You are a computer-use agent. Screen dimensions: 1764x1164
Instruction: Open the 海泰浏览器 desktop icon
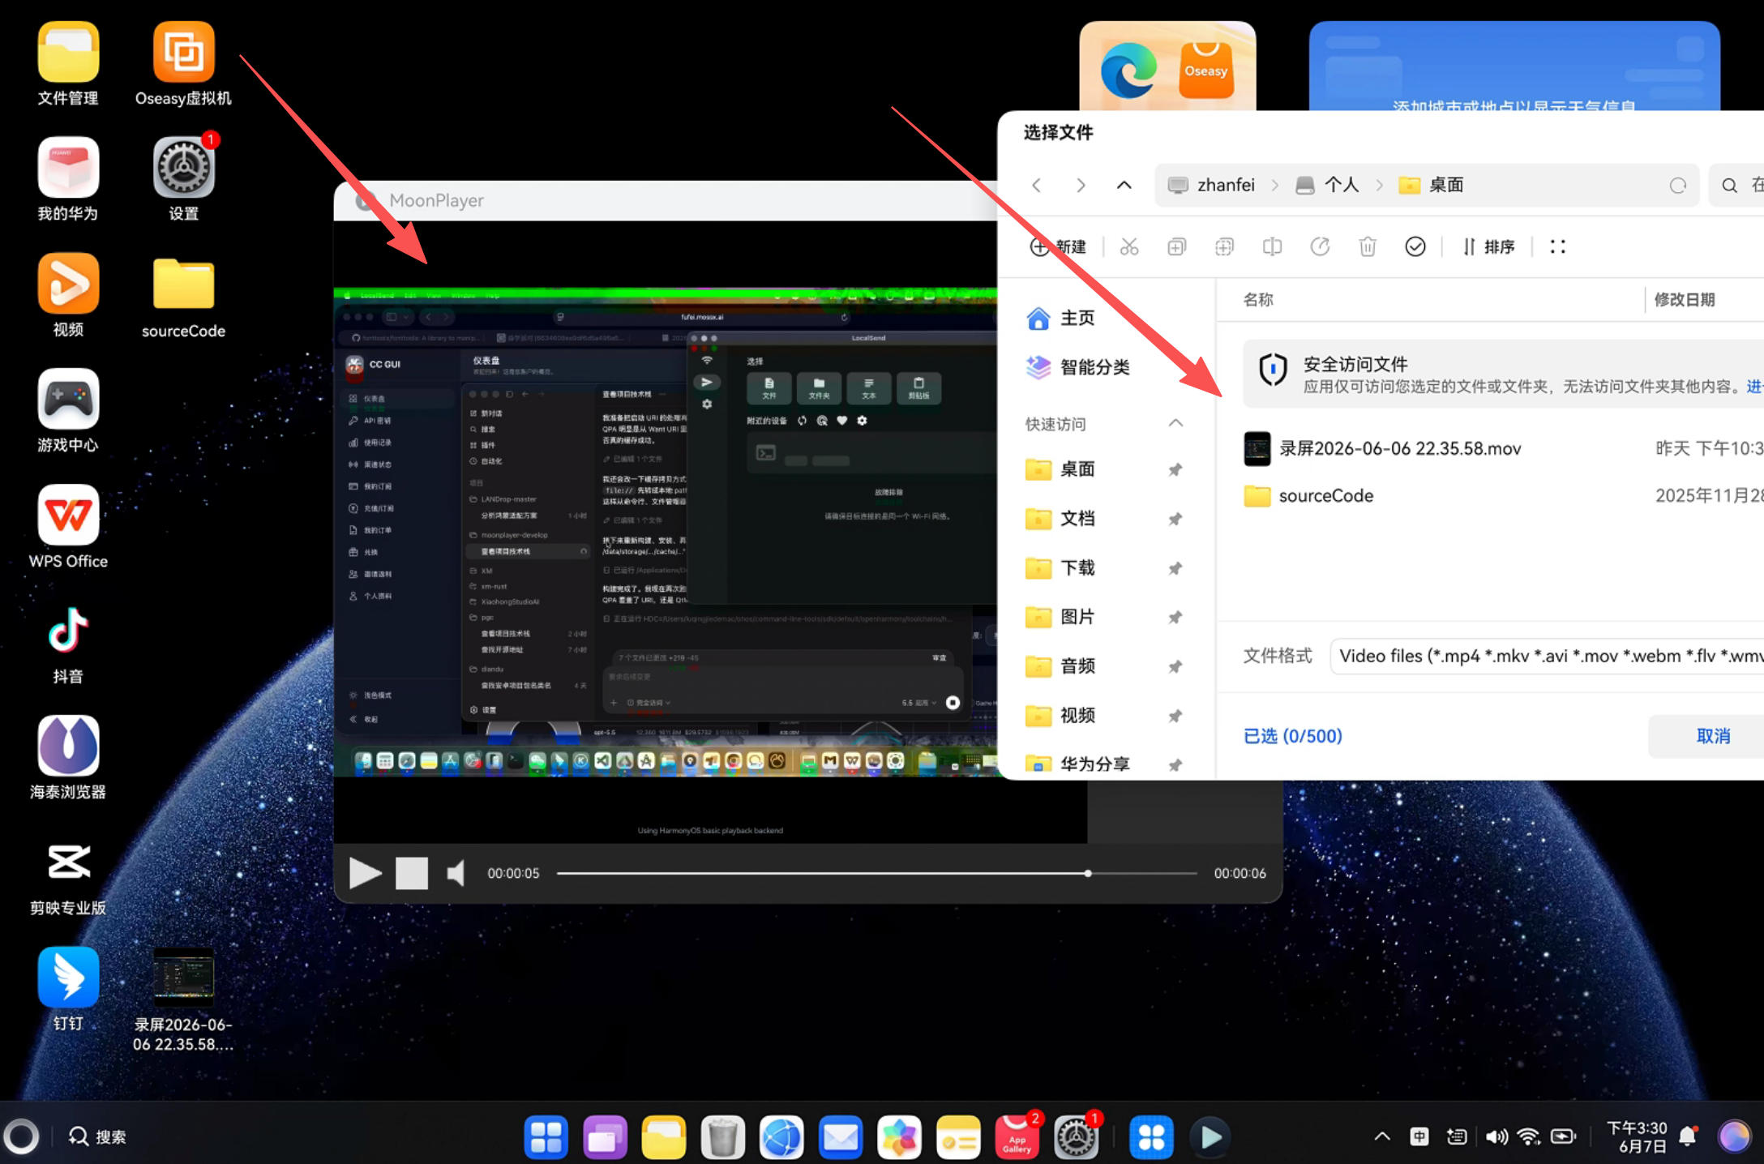(68, 758)
